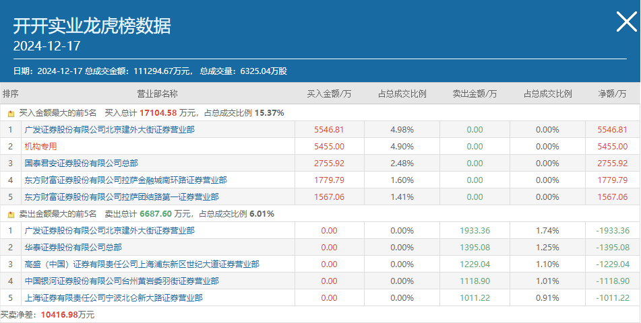Select net amount 5455.00 in 机构专用 row
Screen dimensions: 641x323
tap(613, 147)
